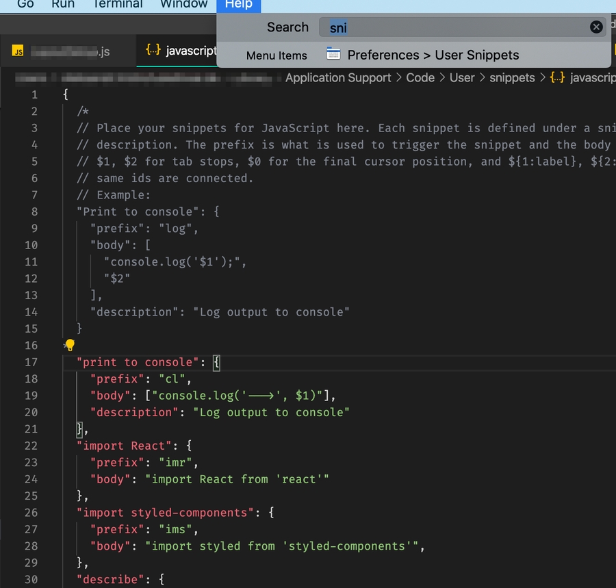Clear the Help search field text
Viewport: 616px width, 588px height.
[596, 27]
